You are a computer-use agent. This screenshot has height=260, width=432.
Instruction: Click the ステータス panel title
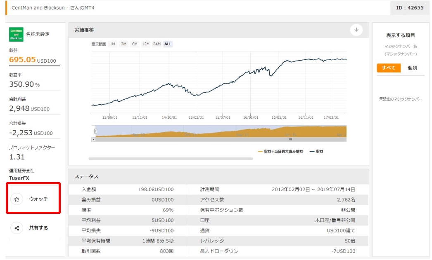[x=86, y=176]
